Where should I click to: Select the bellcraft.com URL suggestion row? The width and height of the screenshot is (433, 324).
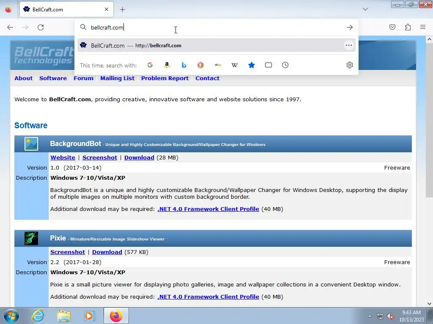216,46
